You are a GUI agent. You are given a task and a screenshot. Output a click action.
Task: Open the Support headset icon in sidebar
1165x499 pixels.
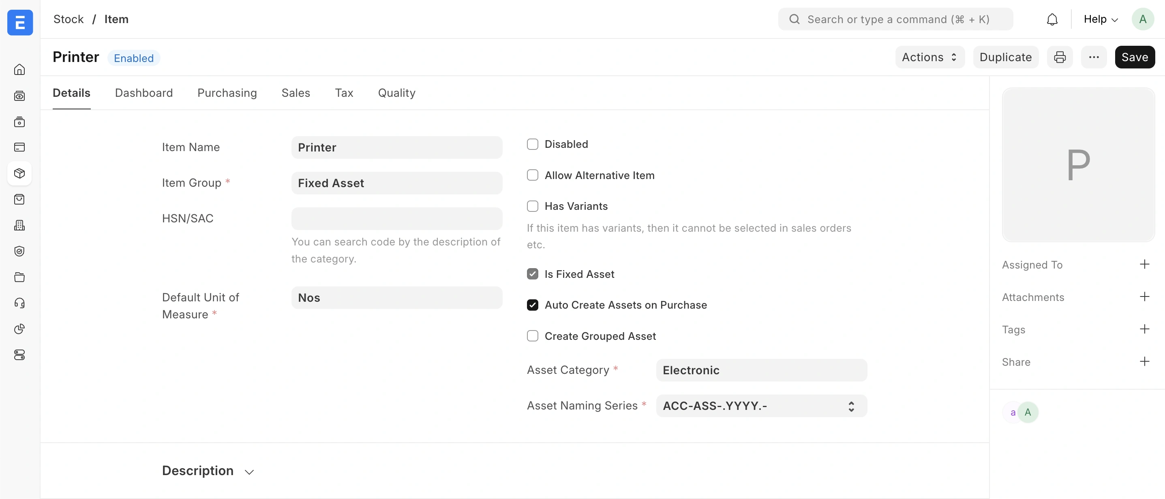19,303
